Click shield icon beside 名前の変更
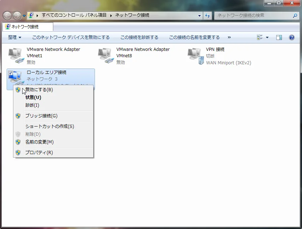The image size is (302, 229). [x=18, y=142]
